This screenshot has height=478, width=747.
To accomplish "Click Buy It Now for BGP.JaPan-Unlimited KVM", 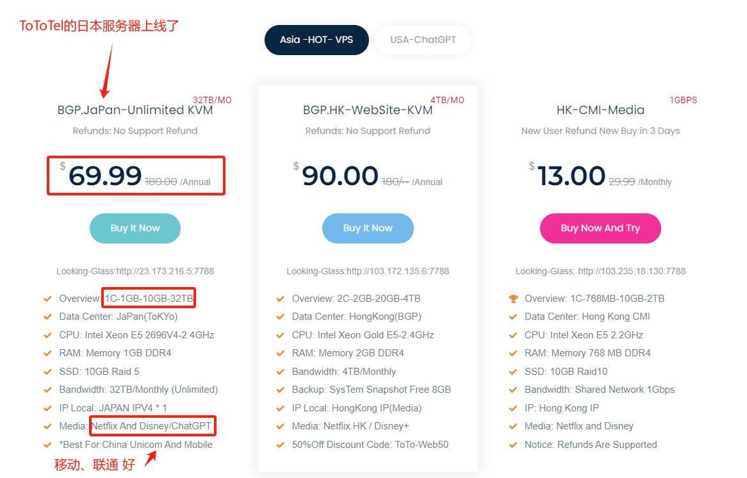I will coord(135,228).
